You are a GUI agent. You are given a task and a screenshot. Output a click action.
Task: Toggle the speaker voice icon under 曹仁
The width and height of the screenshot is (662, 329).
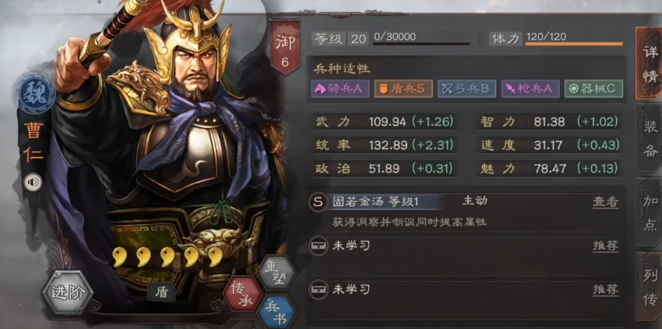pos(33,182)
